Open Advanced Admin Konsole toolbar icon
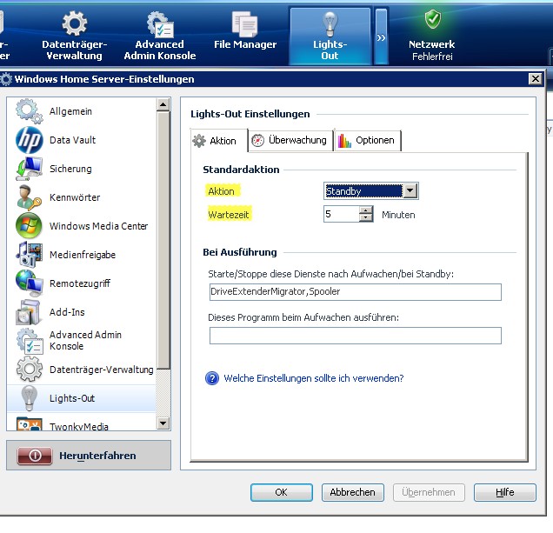553x533 pixels. 160,24
